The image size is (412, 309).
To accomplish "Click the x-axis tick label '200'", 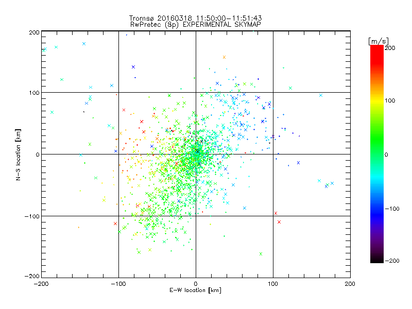I will tap(350, 284).
